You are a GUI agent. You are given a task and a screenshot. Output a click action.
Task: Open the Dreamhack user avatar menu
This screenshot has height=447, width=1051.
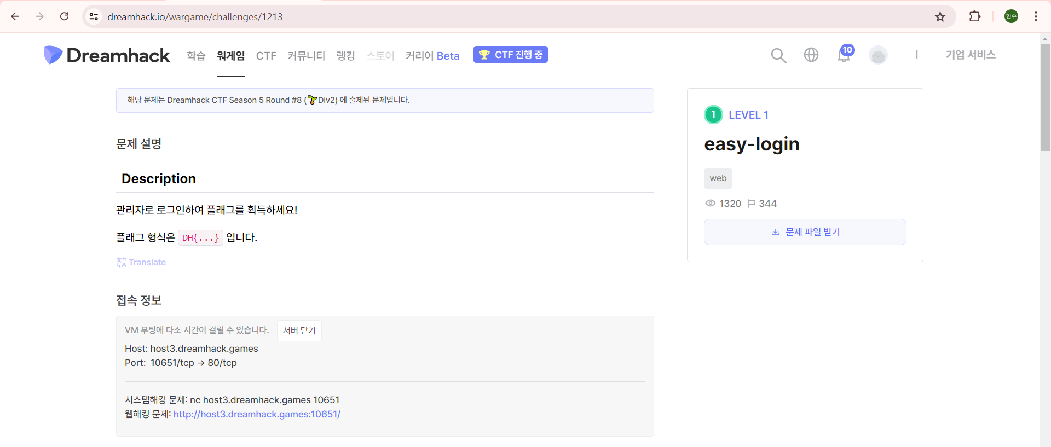(x=878, y=55)
